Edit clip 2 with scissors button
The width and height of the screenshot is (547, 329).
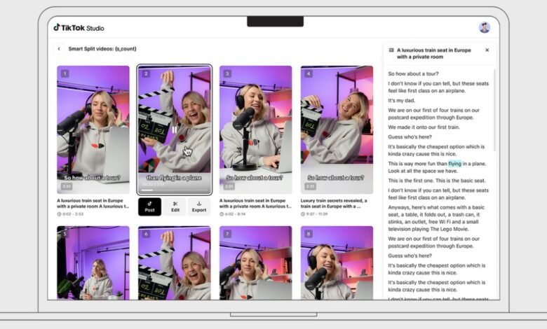[x=175, y=206]
